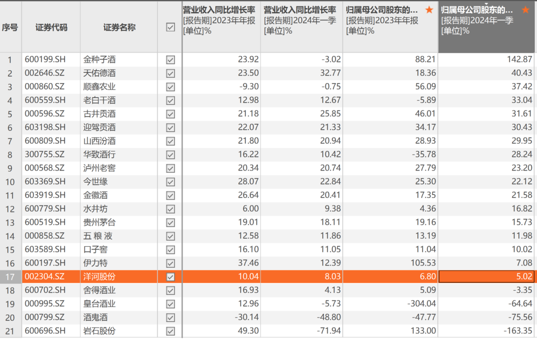
Task: Toggle the checkbox for 顺鑫农业
Action: click(x=170, y=87)
